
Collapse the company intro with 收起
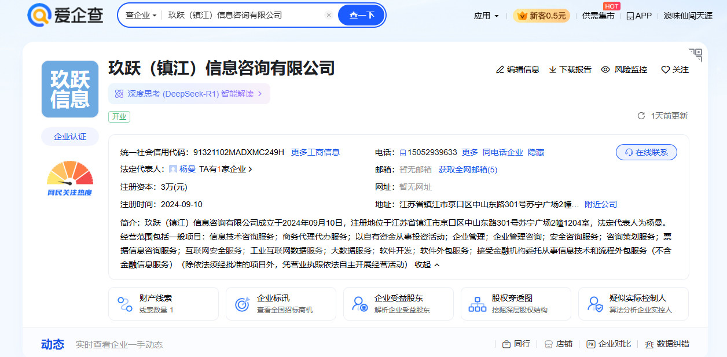(x=427, y=265)
